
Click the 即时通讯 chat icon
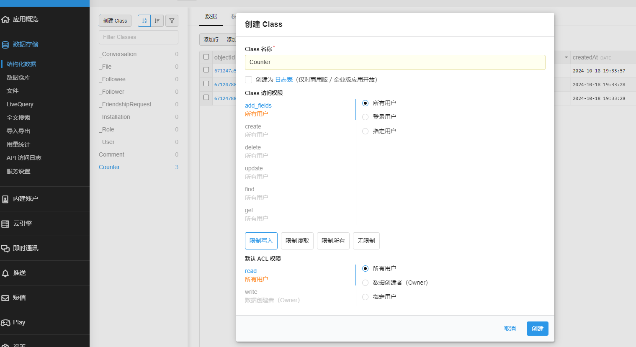click(5, 249)
